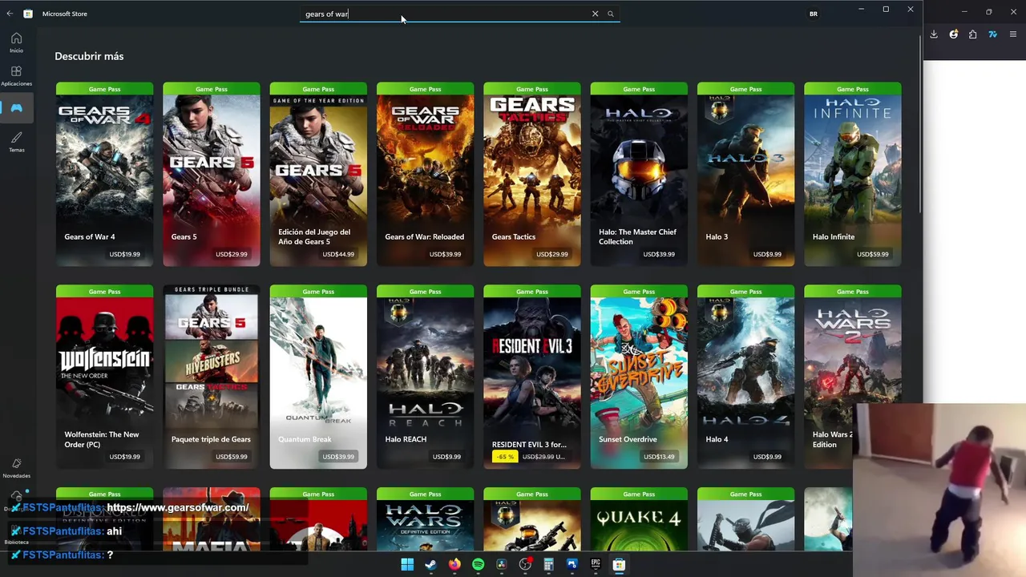The image size is (1026, 577).
Task: Open the Sunset Overdrive card
Action: 639,377
